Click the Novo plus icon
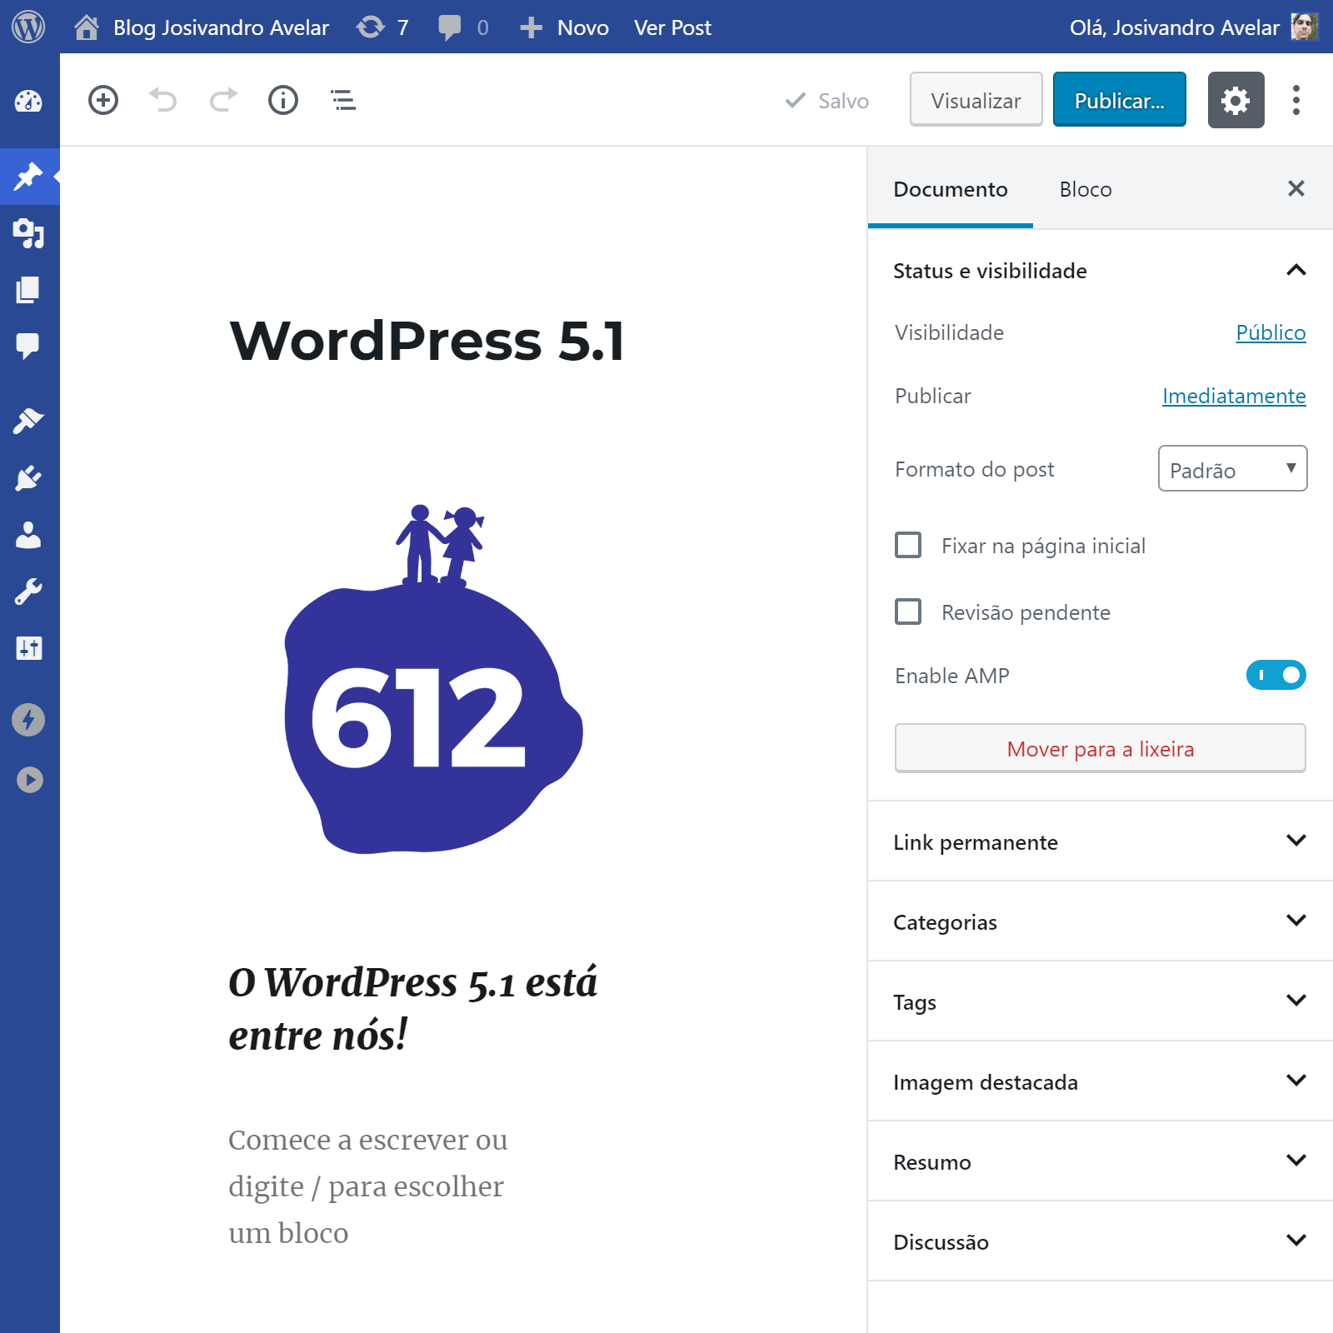Image resolution: width=1333 pixels, height=1333 pixels. point(531,27)
